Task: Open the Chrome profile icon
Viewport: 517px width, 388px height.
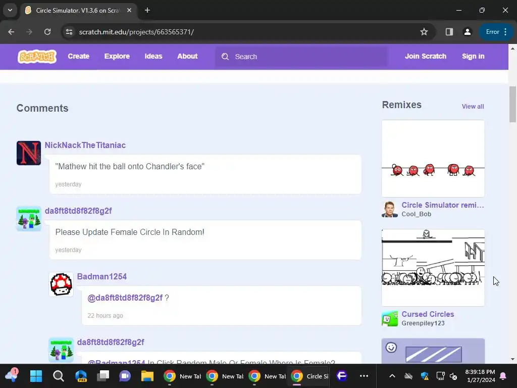Action: pyautogui.click(x=467, y=32)
